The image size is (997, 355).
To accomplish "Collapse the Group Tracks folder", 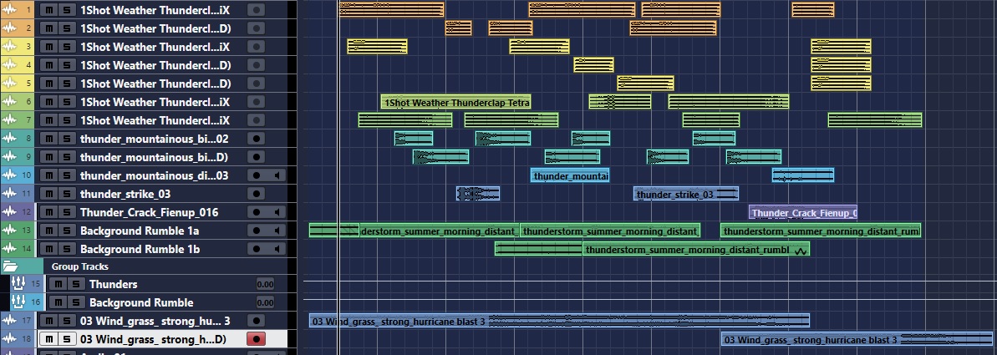I will point(10,266).
